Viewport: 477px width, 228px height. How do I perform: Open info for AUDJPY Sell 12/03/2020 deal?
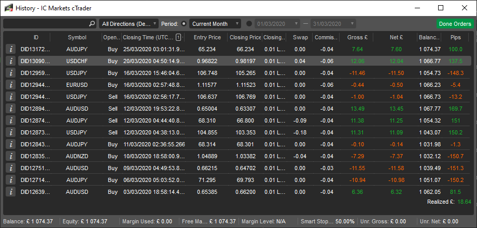[x=11, y=120]
